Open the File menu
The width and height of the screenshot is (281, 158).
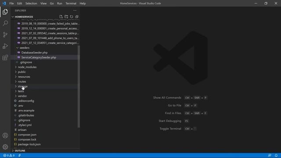point(11,4)
